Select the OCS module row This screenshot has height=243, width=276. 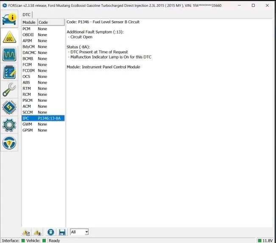point(43,77)
